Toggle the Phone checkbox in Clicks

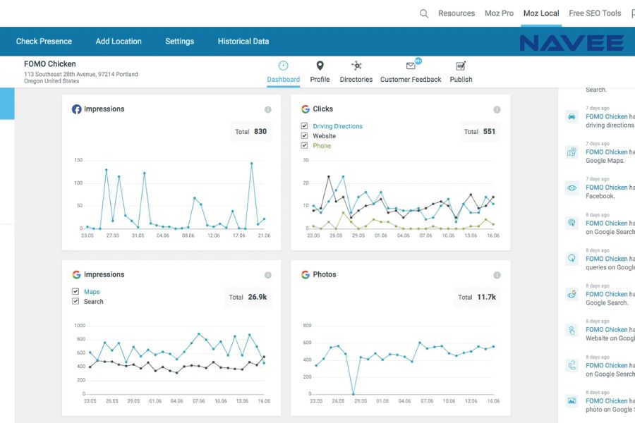click(304, 145)
